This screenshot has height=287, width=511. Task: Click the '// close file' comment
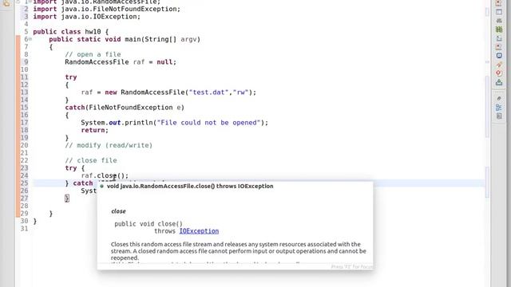(x=90, y=160)
